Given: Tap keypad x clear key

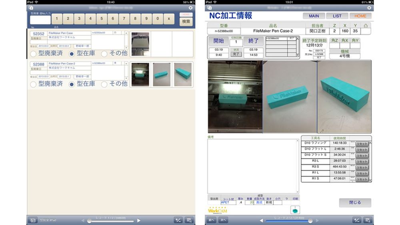Looking at the screenshot, I should point(169,19).
